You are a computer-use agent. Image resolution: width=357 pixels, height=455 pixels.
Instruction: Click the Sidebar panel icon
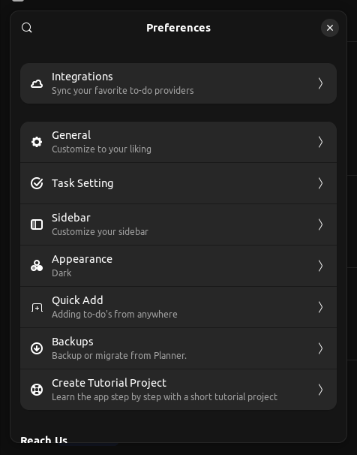pos(37,224)
